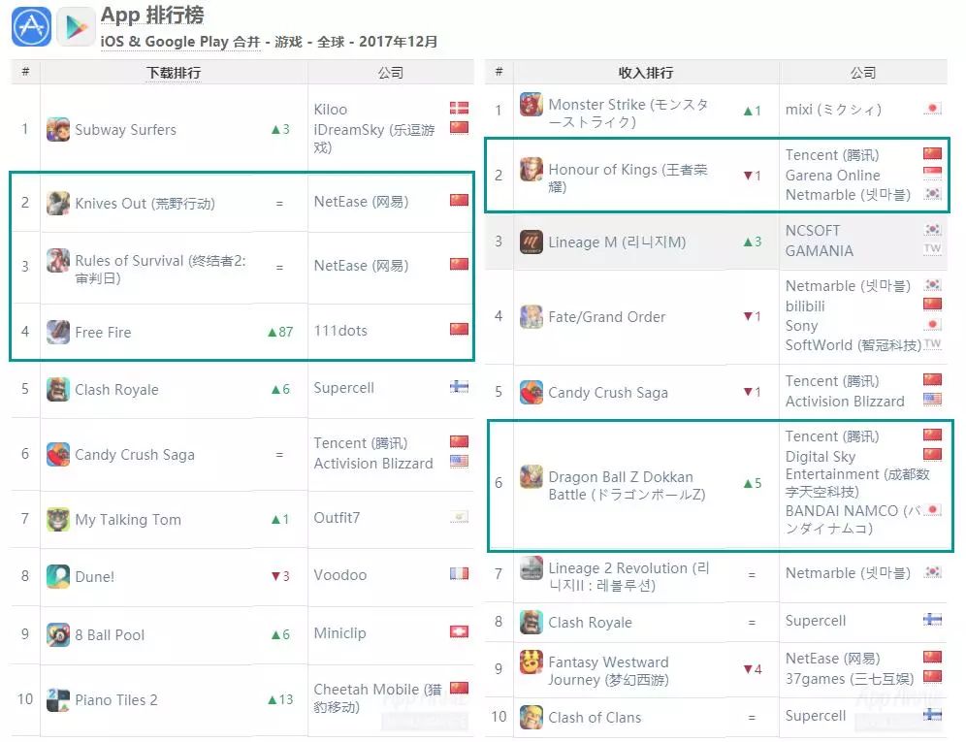Open the Sony company link

click(x=801, y=326)
